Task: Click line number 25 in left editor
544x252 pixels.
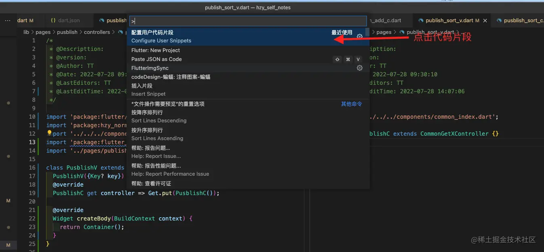Action: tap(32, 244)
